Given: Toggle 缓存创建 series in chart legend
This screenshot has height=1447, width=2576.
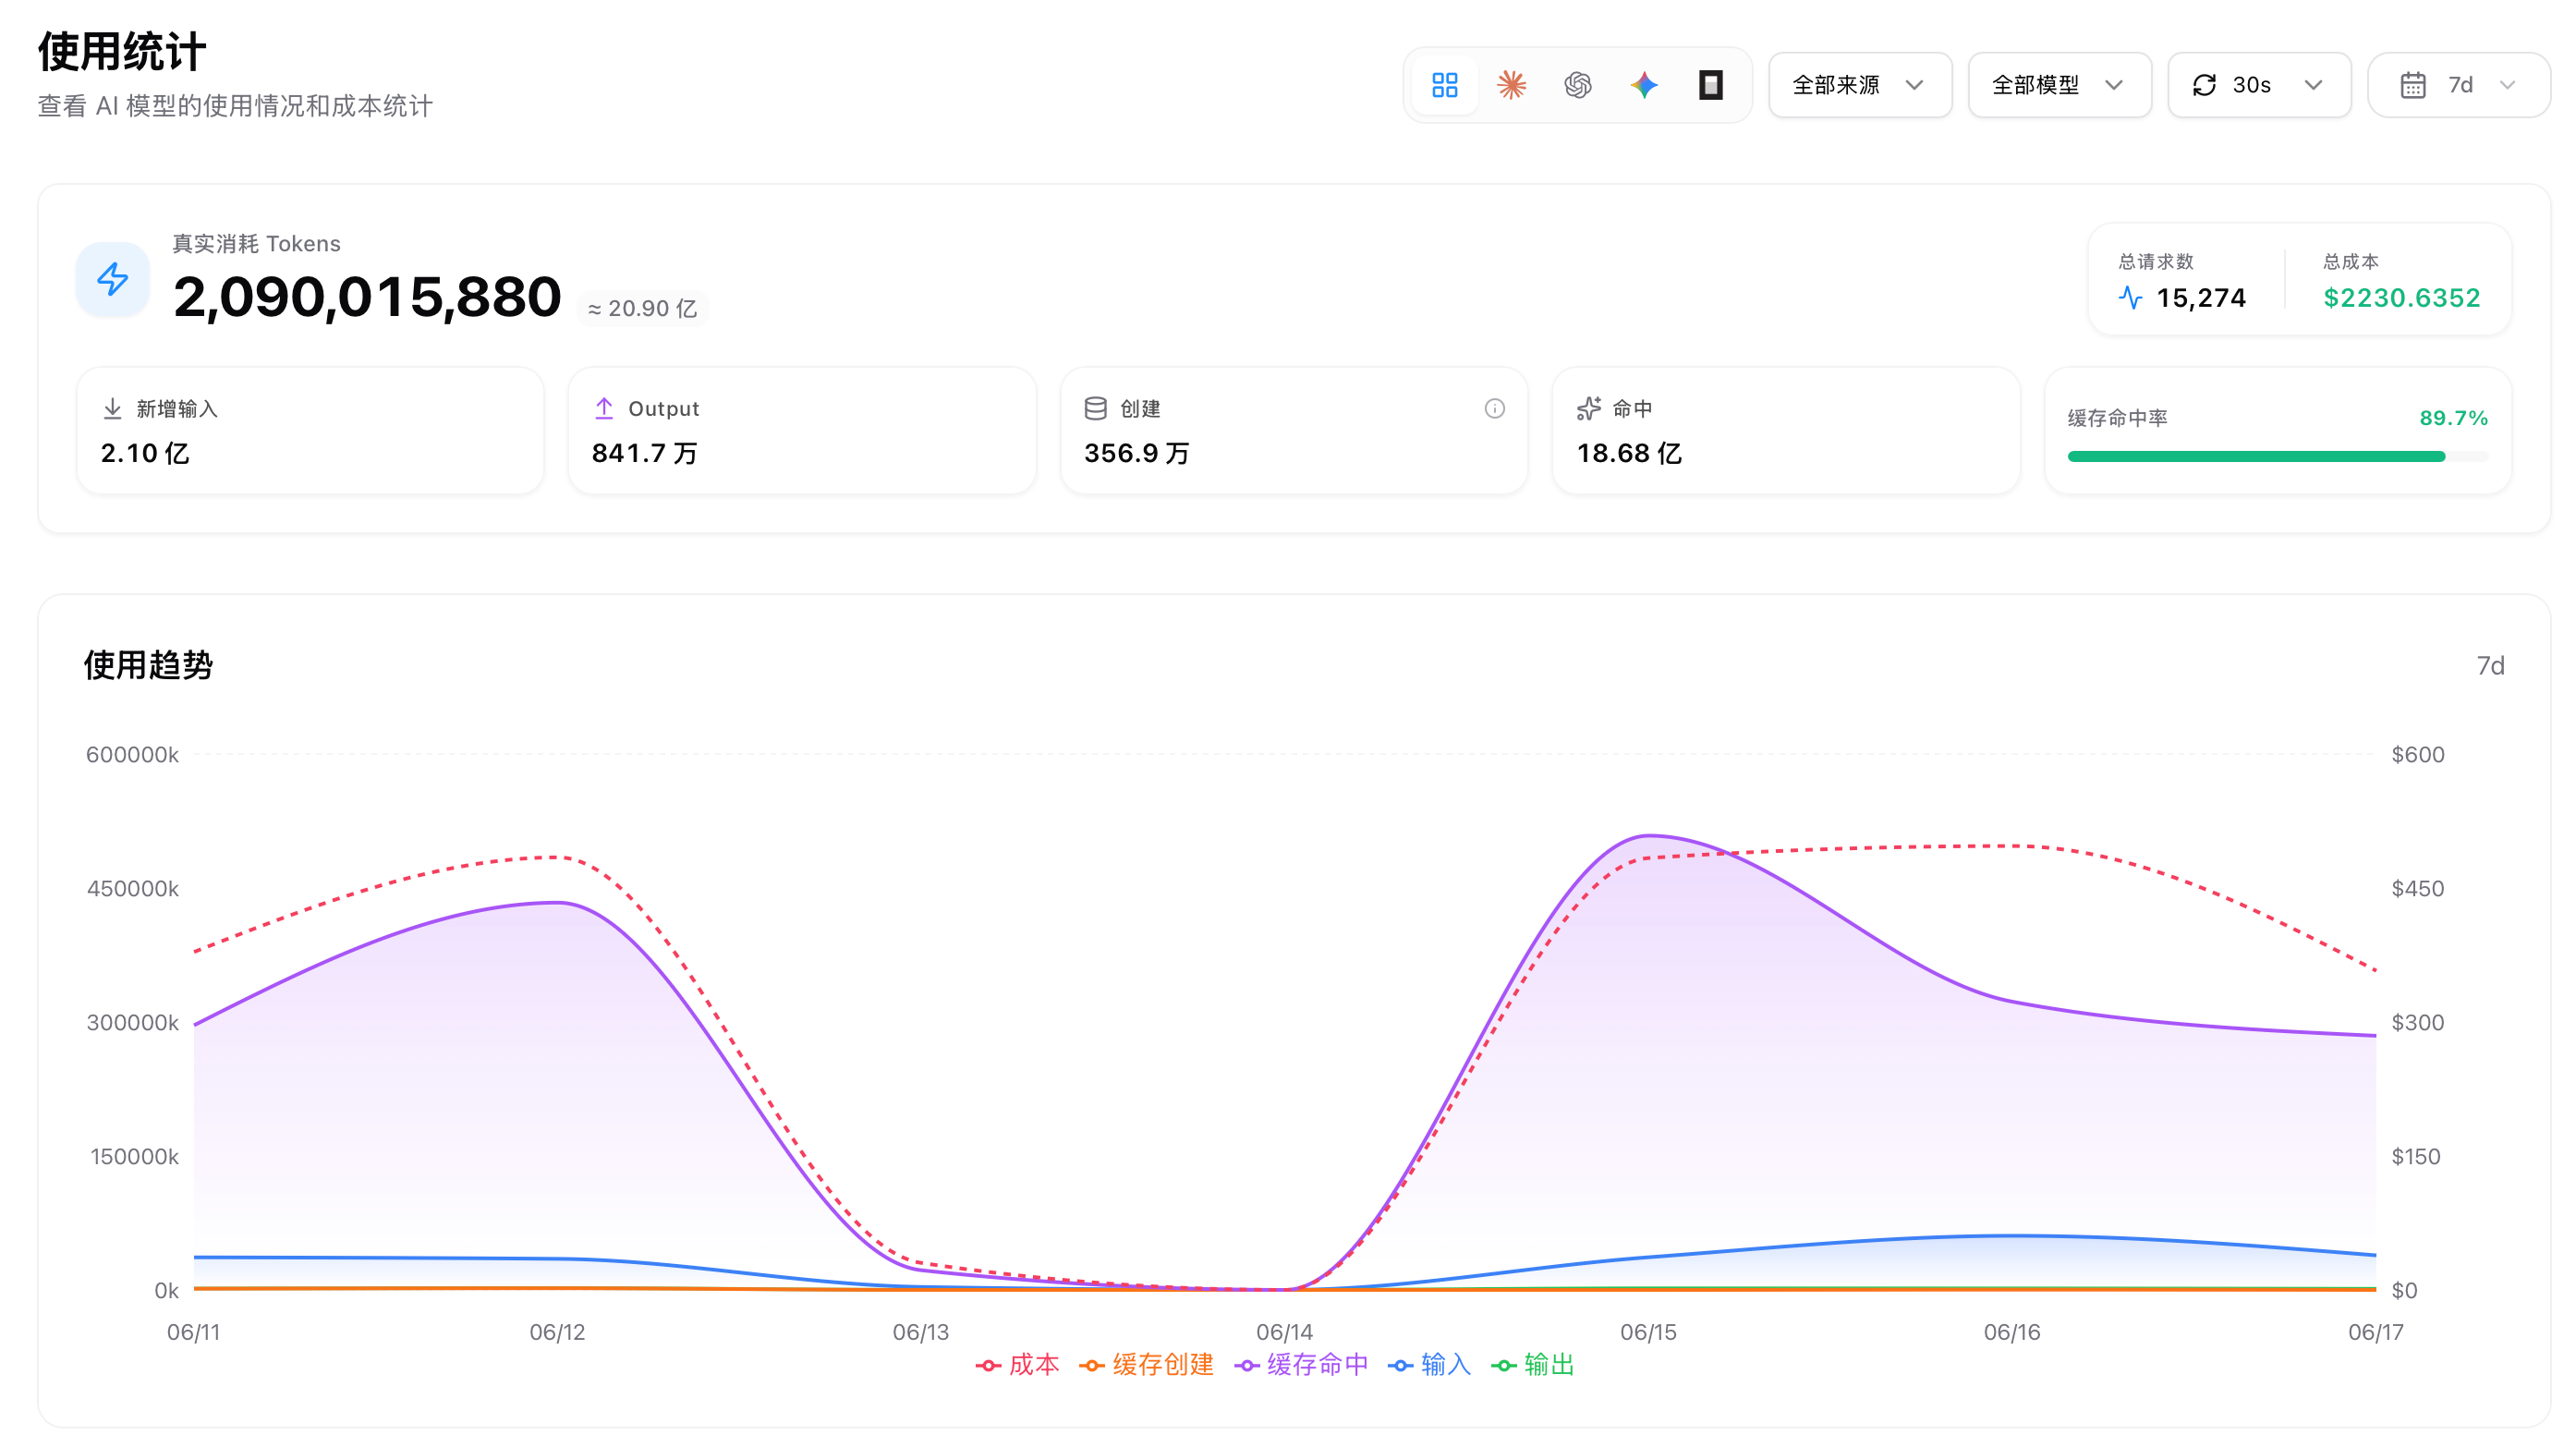Looking at the screenshot, I should pyautogui.click(x=1146, y=1364).
